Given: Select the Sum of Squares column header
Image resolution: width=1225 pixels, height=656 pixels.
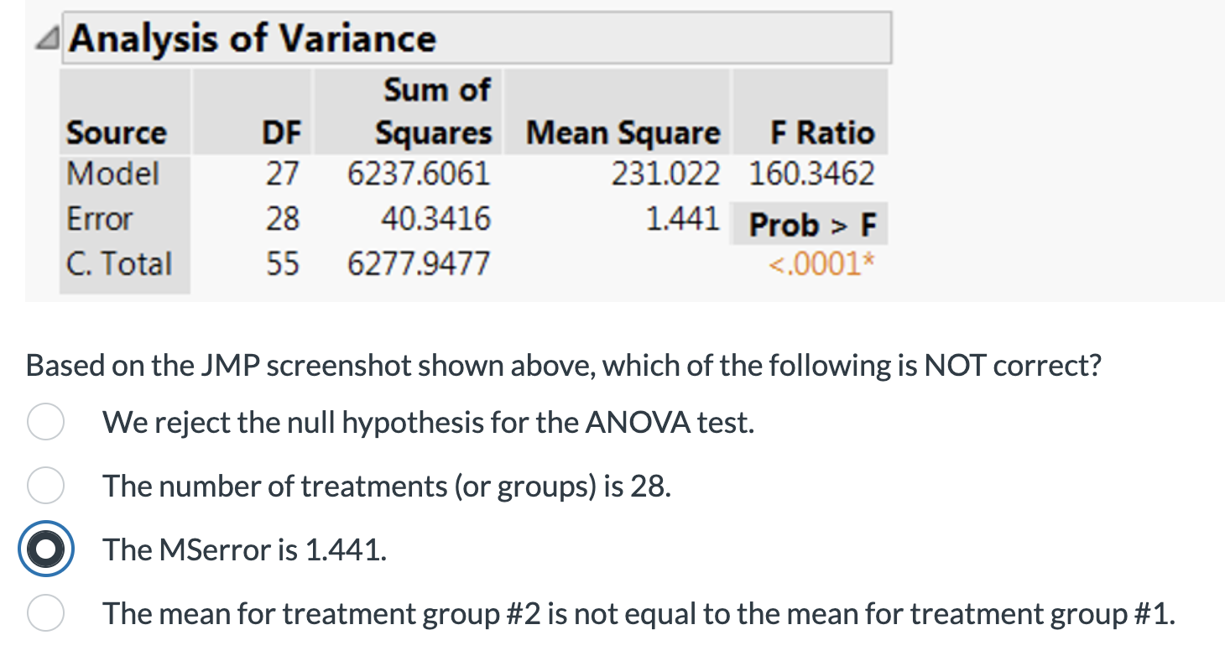Looking at the screenshot, I should pyautogui.click(x=433, y=111).
